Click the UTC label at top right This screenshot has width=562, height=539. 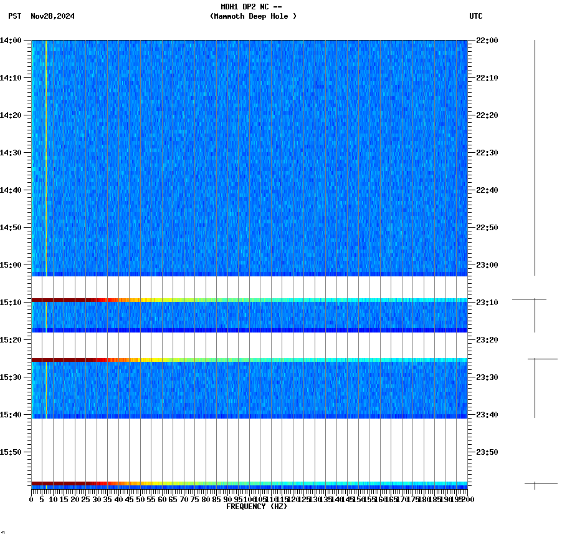point(477,17)
